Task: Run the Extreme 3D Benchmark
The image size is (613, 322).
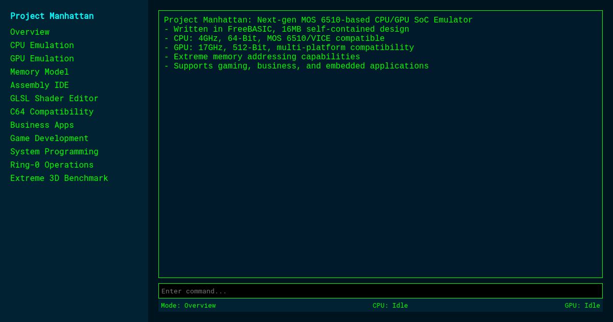Action: pos(59,178)
